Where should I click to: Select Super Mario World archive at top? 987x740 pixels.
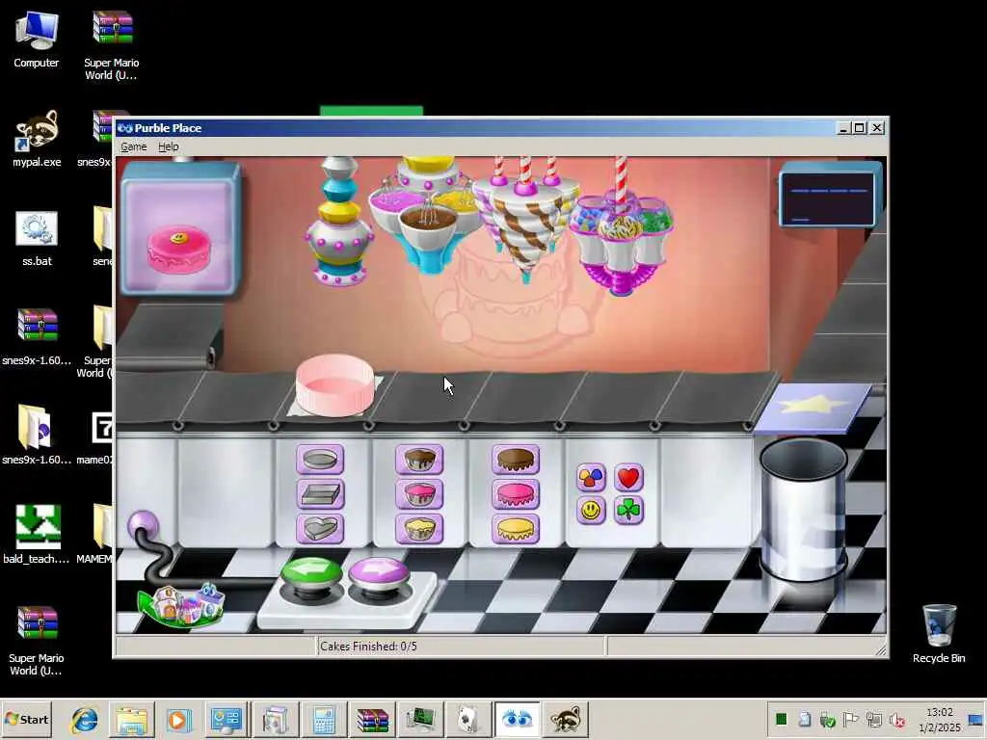pos(112,45)
